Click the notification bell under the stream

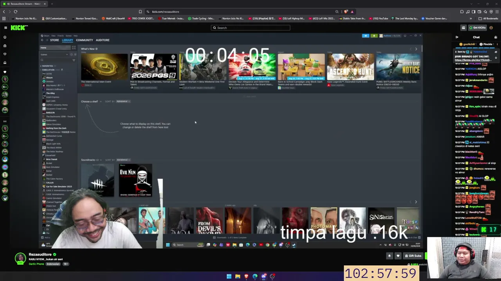[x=389, y=256]
